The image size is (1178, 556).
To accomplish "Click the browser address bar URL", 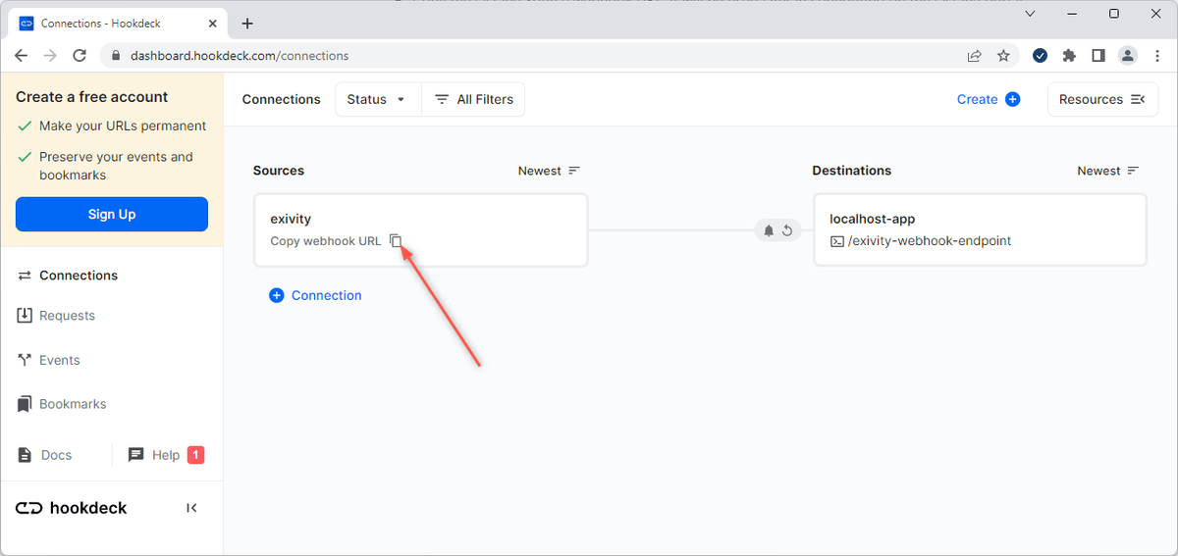I will [240, 56].
